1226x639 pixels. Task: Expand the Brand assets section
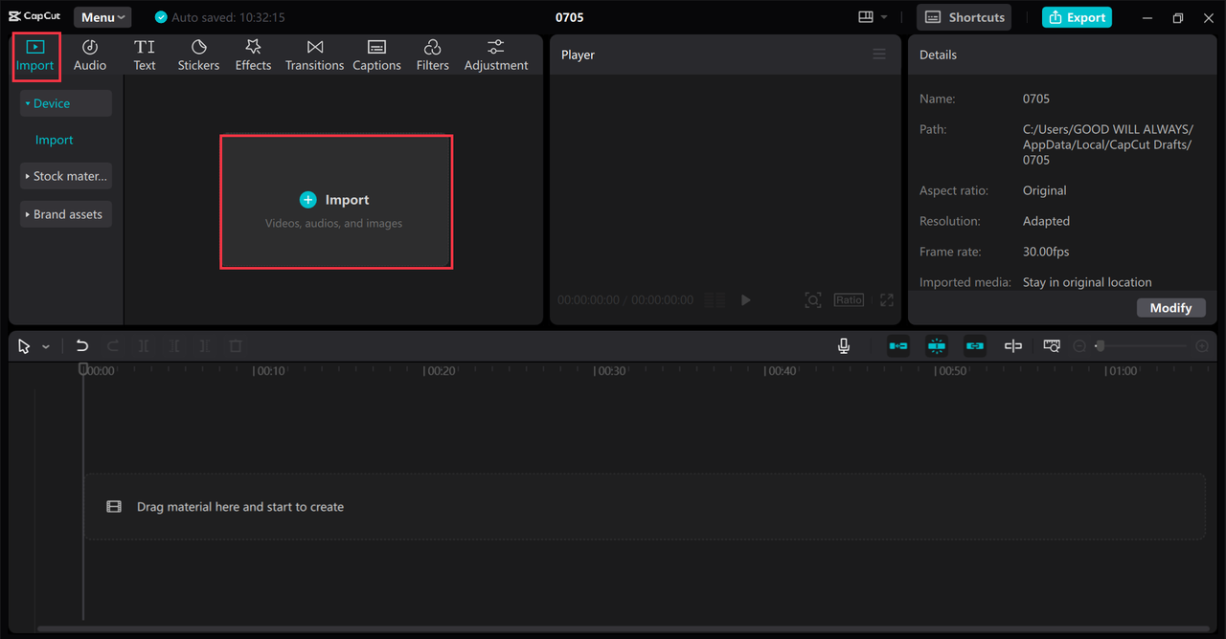click(x=66, y=214)
